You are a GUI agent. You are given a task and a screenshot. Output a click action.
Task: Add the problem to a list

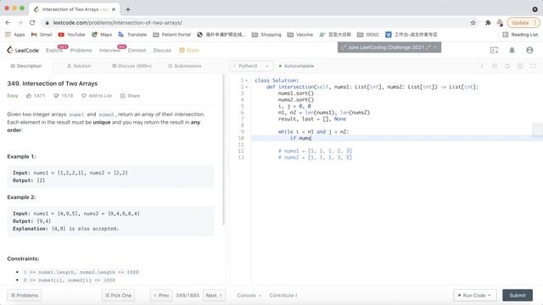pos(97,96)
